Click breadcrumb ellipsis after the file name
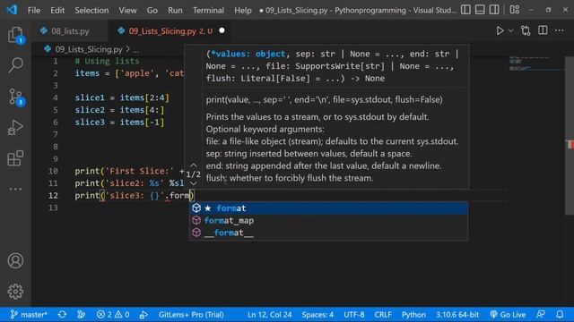 135,49
